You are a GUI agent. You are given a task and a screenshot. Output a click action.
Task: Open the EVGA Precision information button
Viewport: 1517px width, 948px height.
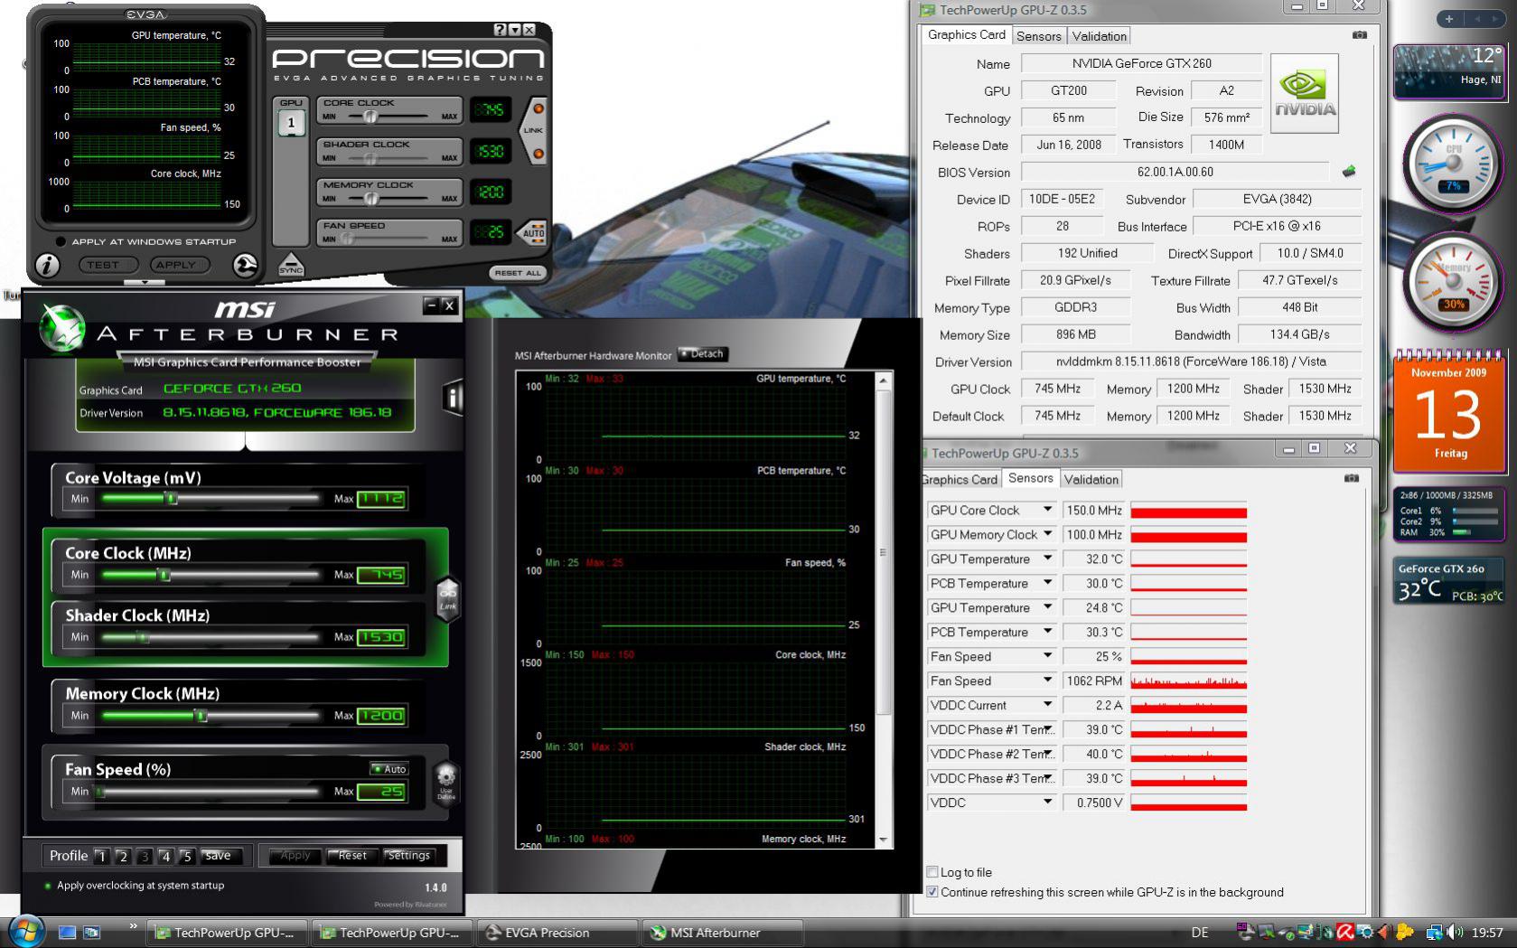tap(47, 265)
